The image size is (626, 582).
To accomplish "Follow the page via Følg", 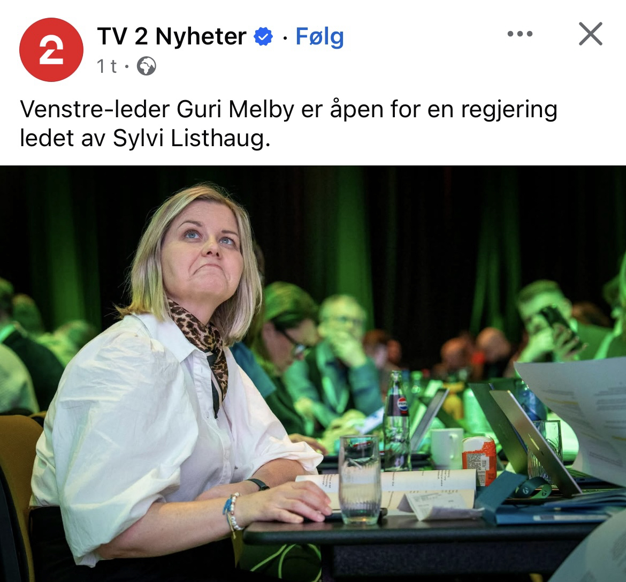I will coord(319,37).
